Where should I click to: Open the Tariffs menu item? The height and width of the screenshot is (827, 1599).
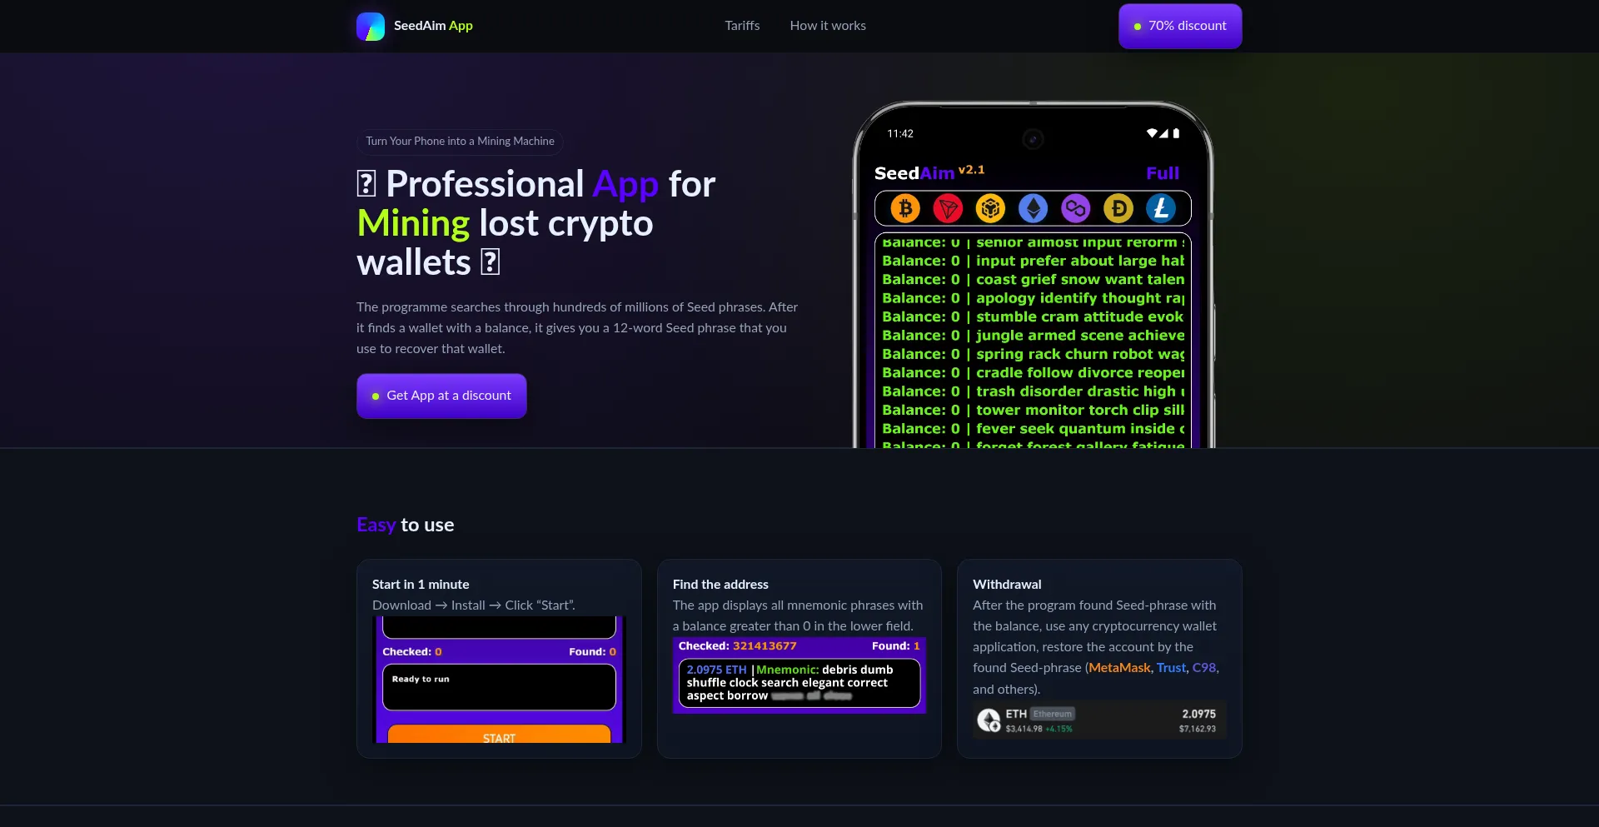(x=742, y=26)
